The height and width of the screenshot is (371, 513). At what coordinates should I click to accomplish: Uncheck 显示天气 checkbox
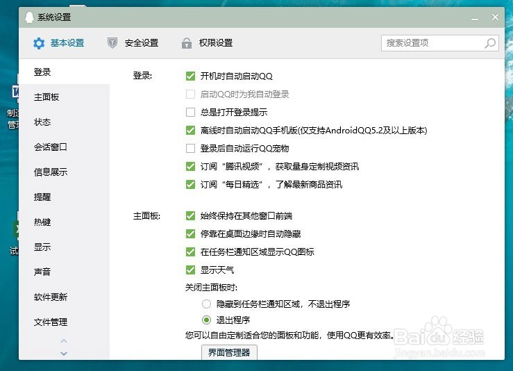pyautogui.click(x=190, y=270)
